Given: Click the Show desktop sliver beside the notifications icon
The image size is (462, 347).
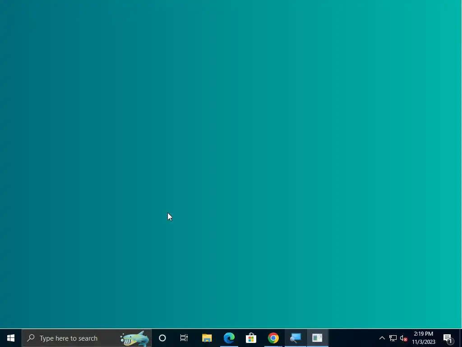Looking at the screenshot, I should tap(461, 338).
